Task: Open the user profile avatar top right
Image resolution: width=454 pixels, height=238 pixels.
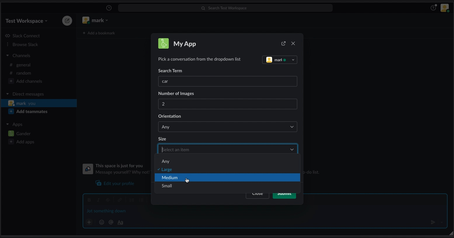Action: pos(445,8)
